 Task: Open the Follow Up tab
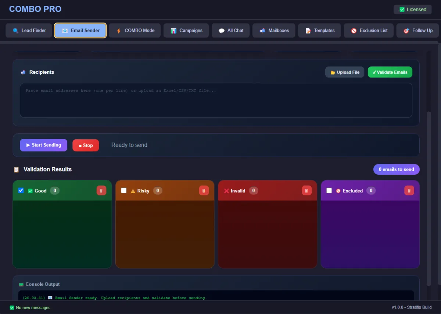coord(417,30)
